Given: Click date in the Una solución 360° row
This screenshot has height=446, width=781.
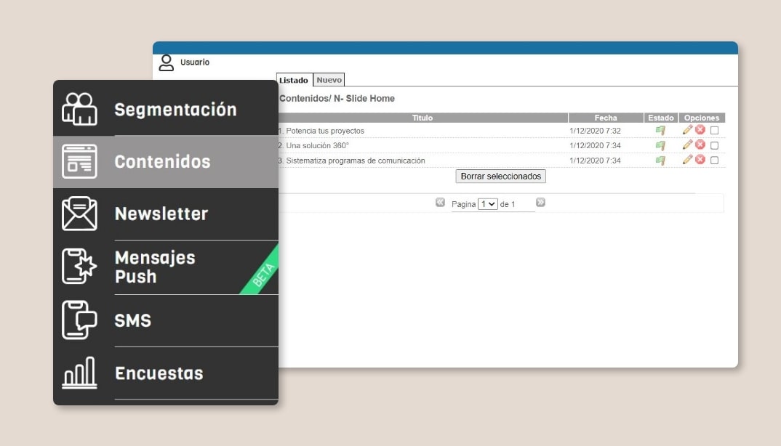Looking at the screenshot, I should click(x=596, y=145).
